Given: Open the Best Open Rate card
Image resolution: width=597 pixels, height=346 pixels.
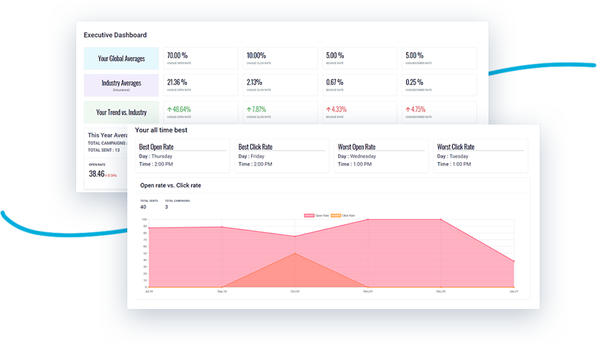Looking at the screenshot, I should tap(182, 156).
